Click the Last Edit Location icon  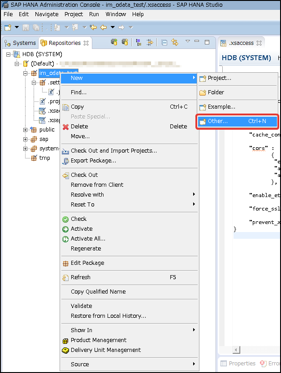[93, 27]
